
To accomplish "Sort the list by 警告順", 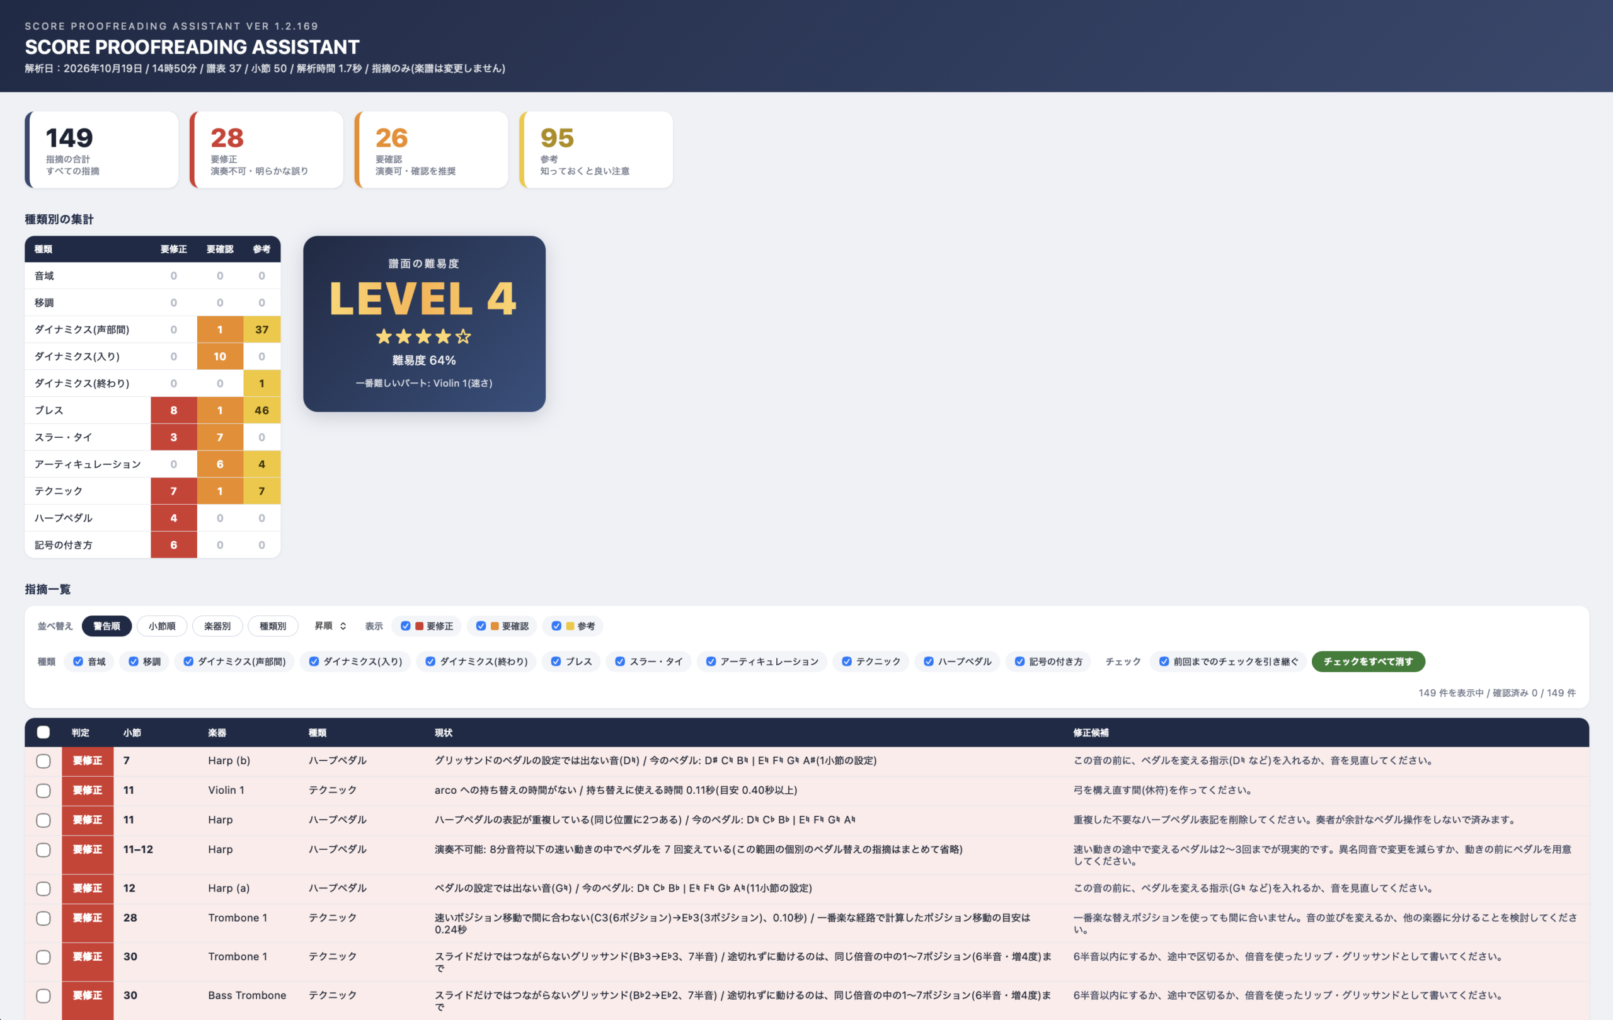I will pyautogui.click(x=106, y=626).
